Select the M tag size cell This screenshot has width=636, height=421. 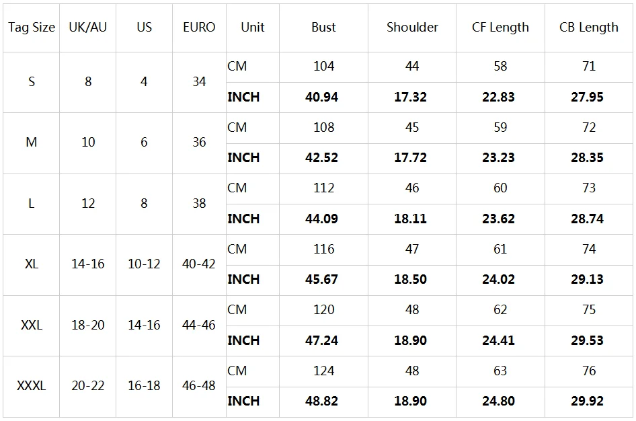click(x=31, y=143)
